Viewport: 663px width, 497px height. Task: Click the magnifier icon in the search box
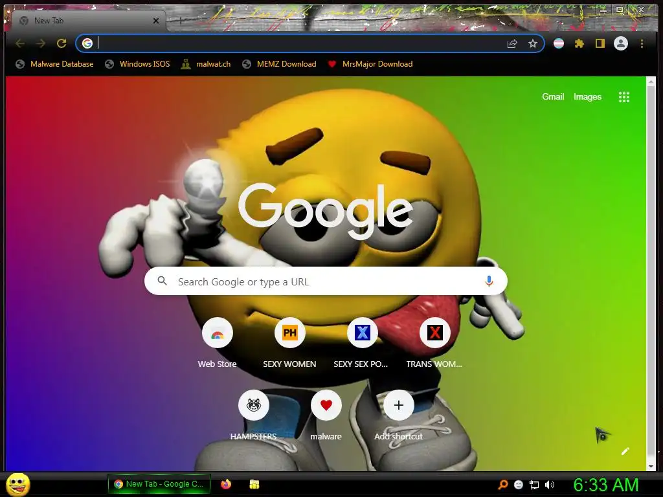coord(162,281)
